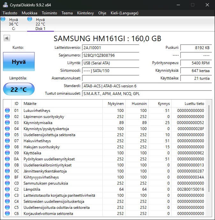The width and height of the screenshot is (215, 220).
Task: Open the Kieli-(Language) menu
Action: [124, 13]
